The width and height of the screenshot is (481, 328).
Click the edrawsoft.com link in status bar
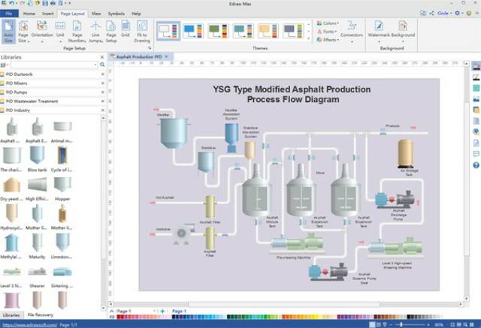[x=27, y=324]
